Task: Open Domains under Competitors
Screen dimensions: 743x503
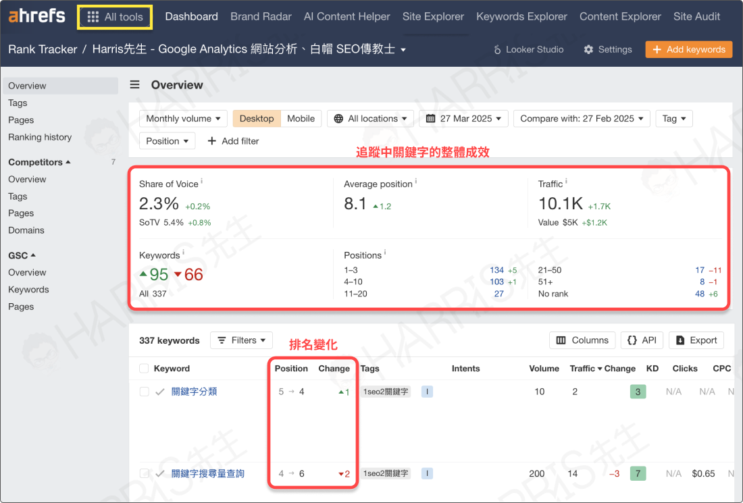Action: (x=26, y=230)
